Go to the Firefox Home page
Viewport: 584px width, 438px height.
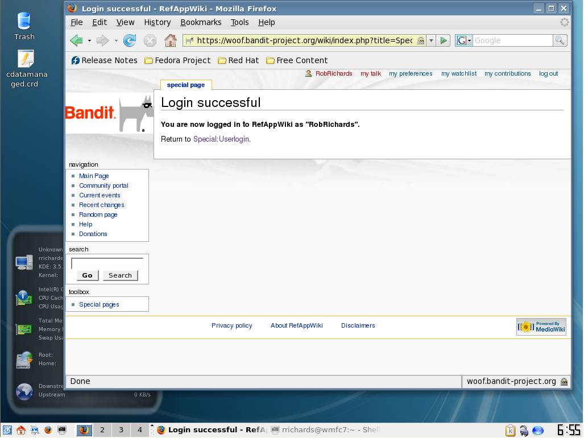pos(171,40)
